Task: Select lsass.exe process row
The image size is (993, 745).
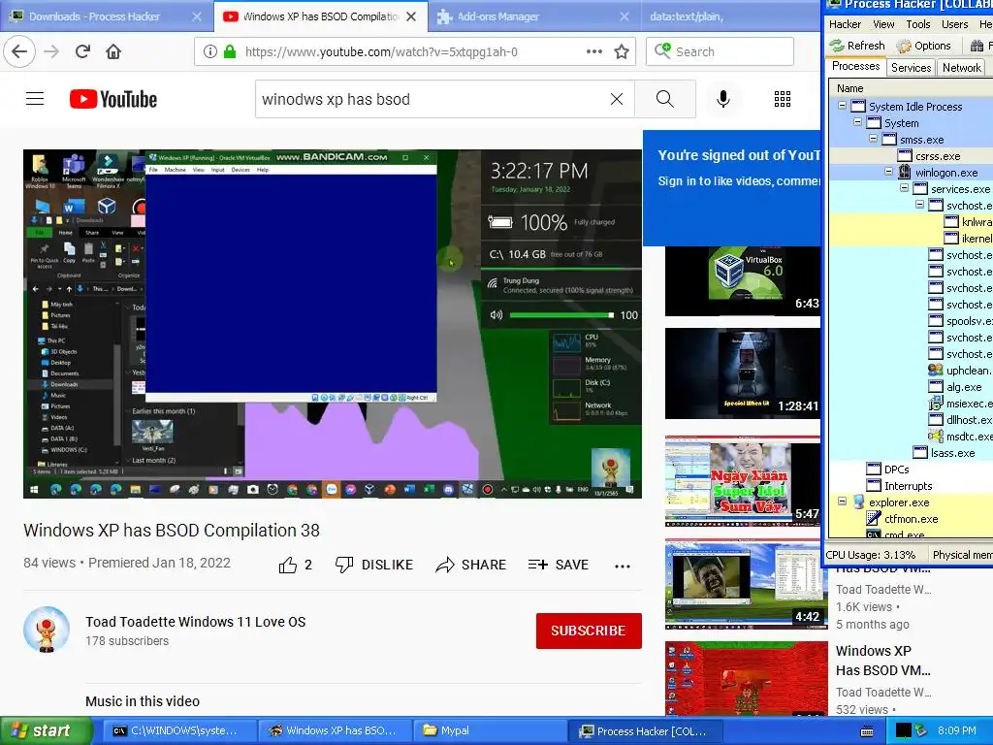Action: pyautogui.click(x=912, y=453)
